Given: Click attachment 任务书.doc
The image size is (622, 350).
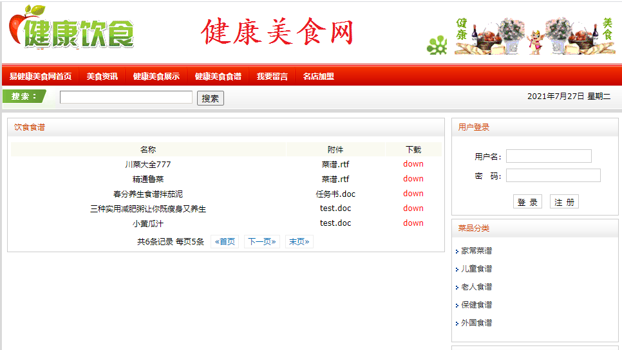Looking at the screenshot, I should [x=335, y=194].
